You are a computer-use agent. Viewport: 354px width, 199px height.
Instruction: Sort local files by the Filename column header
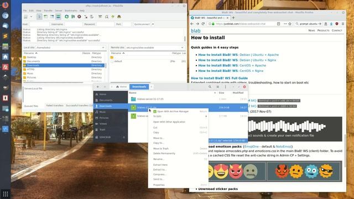point(30,53)
